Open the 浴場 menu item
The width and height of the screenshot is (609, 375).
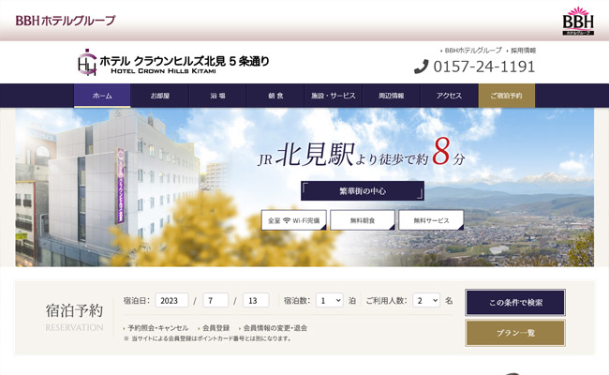tap(218, 96)
